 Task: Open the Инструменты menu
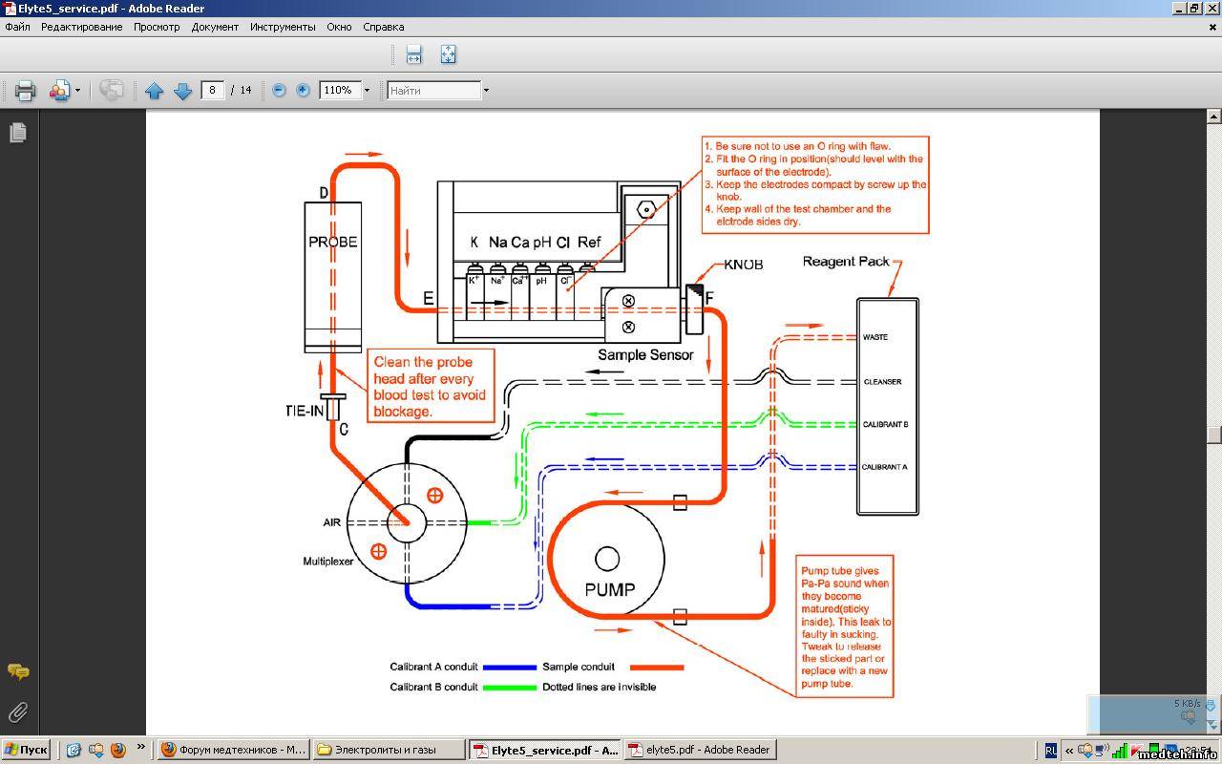coord(283,27)
